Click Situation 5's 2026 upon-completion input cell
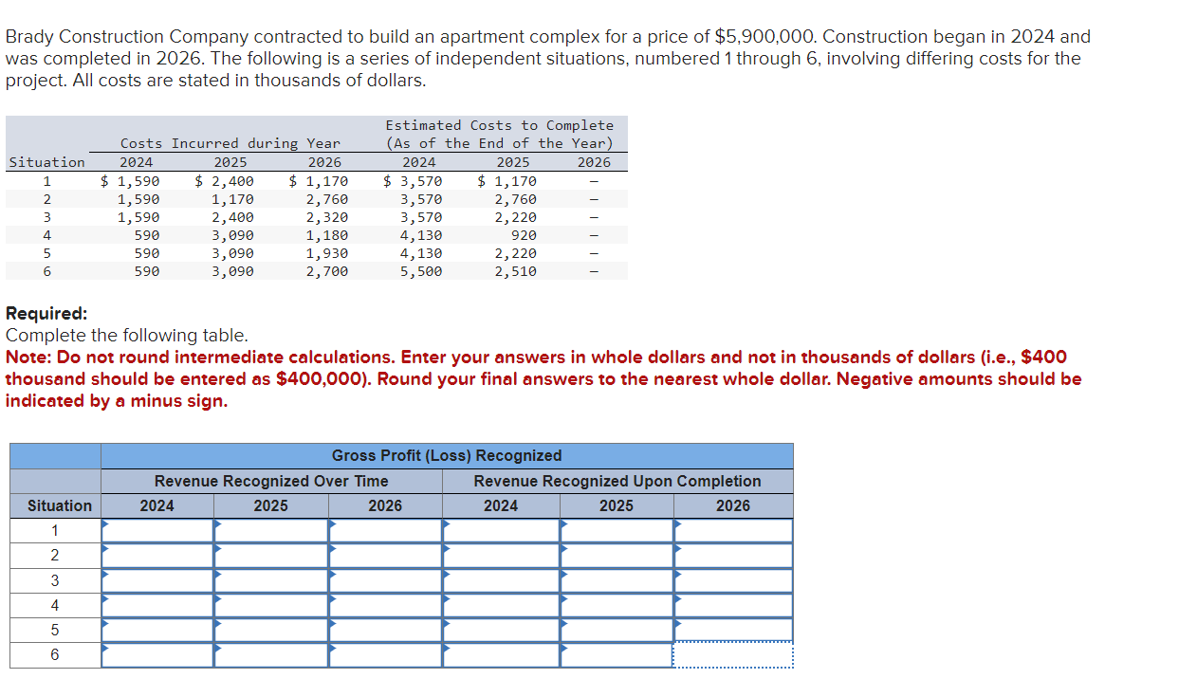 click(732, 629)
